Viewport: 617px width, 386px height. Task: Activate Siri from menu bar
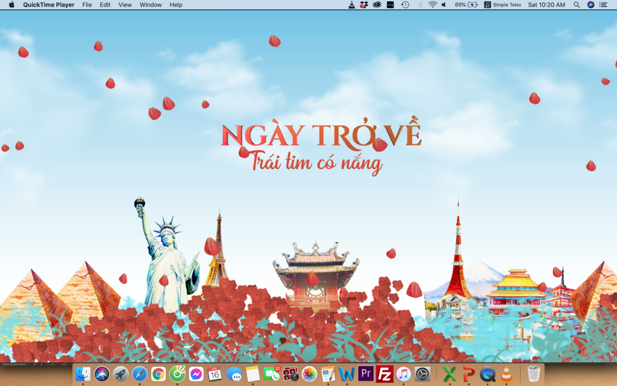click(x=590, y=5)
